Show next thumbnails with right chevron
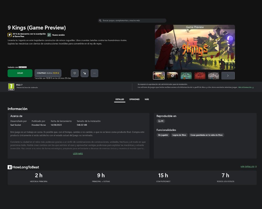This screenshot has height=209, width=262. pos(228,76)
